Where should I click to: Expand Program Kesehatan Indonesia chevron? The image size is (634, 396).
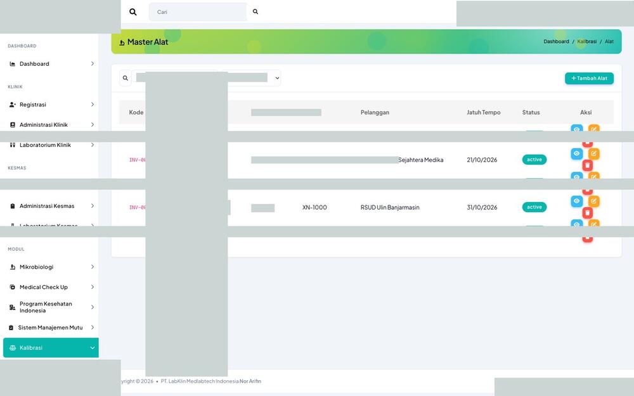(x=92, y=307)
